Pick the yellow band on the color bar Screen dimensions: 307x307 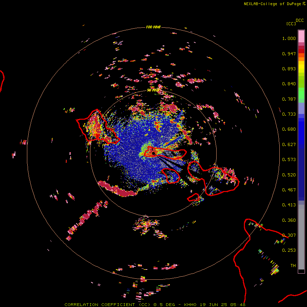(301, 67)
